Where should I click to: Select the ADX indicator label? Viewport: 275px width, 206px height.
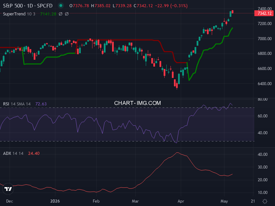(x=7, y=153)
